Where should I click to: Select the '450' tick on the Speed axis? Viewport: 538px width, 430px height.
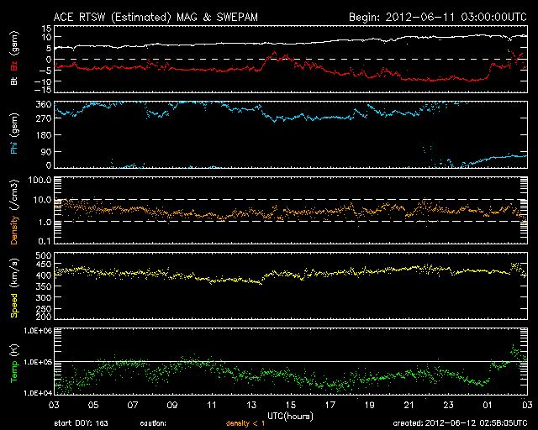[x=43, y=265]
